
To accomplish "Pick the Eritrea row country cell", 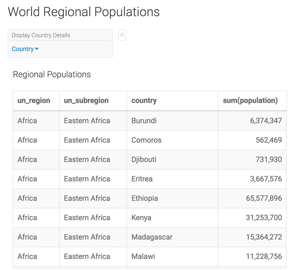I will tap(142, 179).
